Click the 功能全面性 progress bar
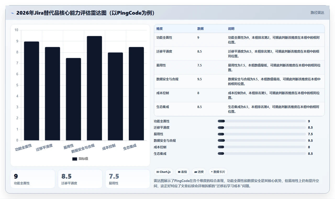The width and height of the screenshot is (335, 199). 262,121
